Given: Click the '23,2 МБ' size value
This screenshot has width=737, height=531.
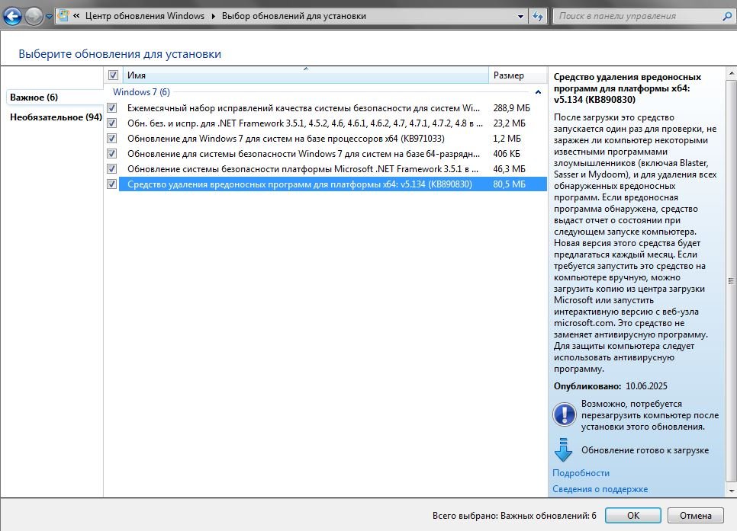Looking at the screenshot, I should point(509,123).
